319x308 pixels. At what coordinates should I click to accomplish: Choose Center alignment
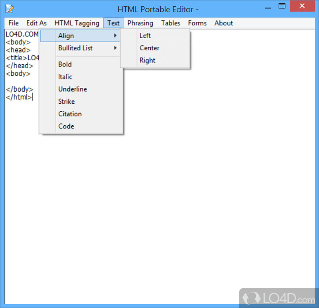tap(155, 48)
